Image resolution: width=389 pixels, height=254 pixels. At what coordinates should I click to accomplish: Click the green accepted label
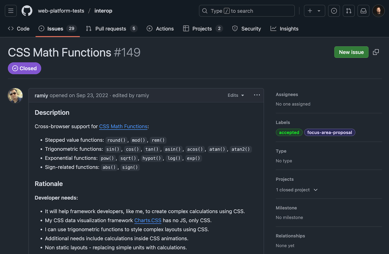coord(289,132)
